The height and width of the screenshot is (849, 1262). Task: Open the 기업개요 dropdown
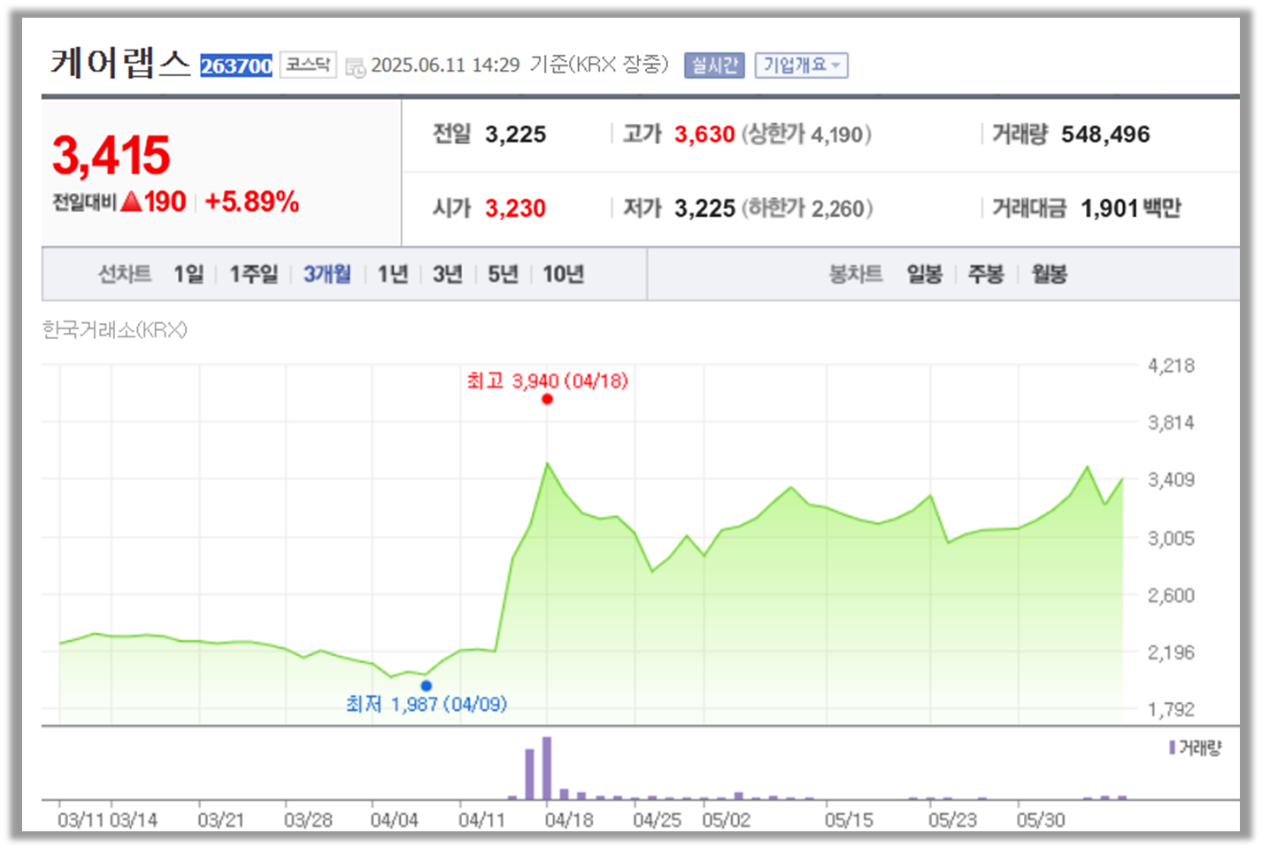801,66
